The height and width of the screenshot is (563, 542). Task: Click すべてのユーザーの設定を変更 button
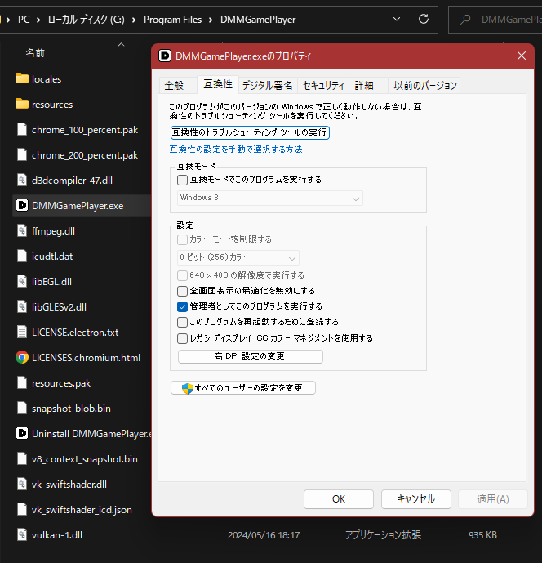(243, 388)
